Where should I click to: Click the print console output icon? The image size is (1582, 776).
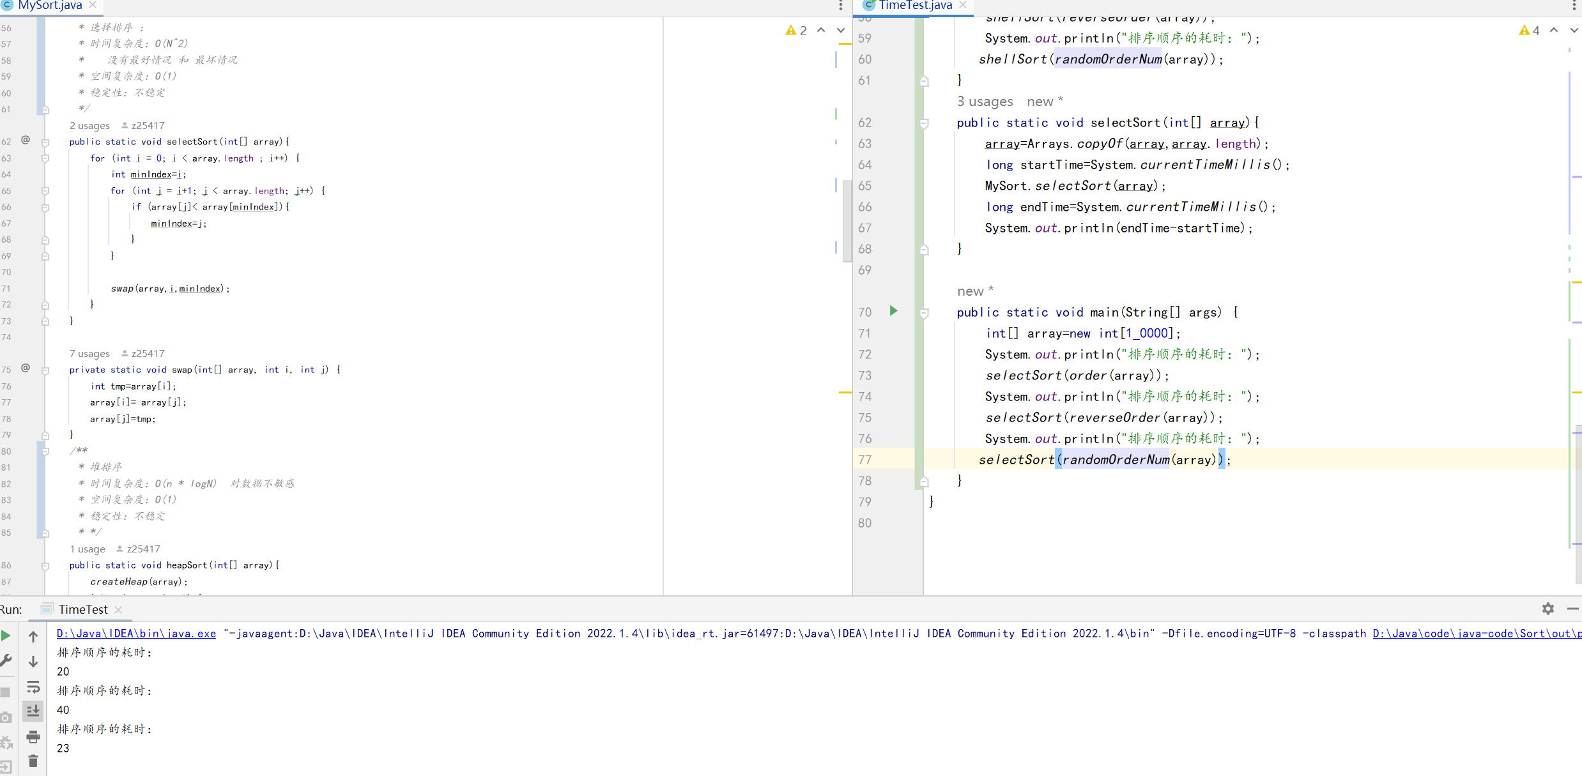tap(33, 736)
